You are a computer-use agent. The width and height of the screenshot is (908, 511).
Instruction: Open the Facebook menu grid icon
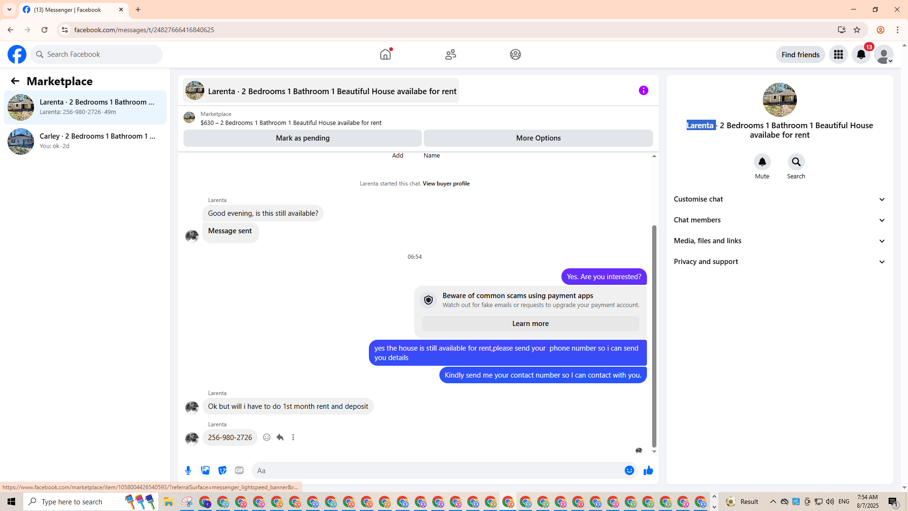(x=838, y=54)
